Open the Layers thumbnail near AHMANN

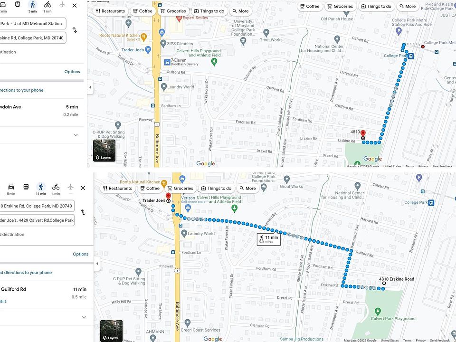pos(111,331)
